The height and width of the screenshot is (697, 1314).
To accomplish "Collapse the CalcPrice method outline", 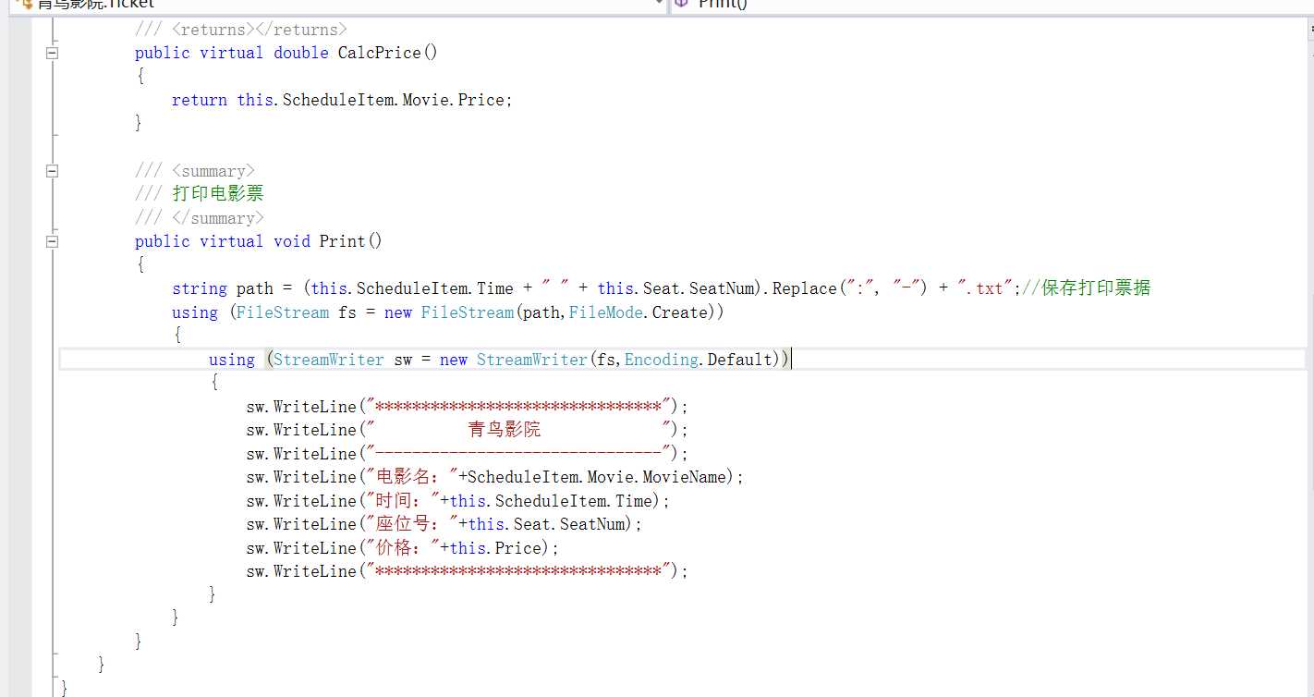I will 52,53.
